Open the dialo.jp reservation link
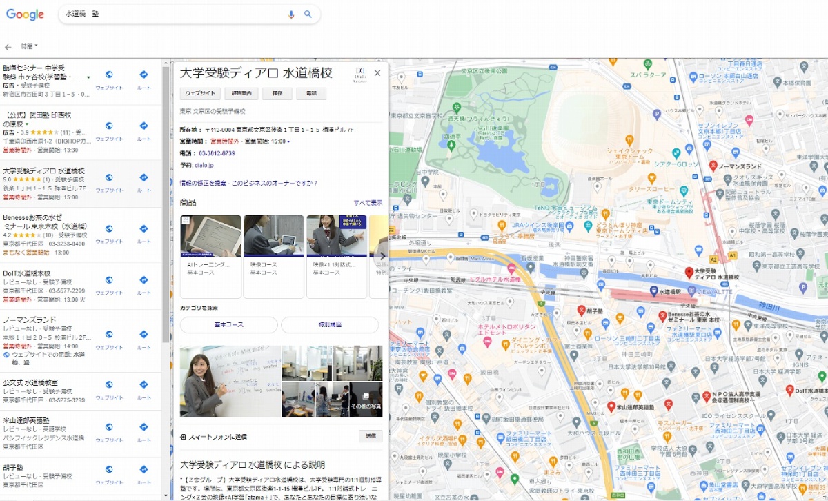 tap(204, 164)
